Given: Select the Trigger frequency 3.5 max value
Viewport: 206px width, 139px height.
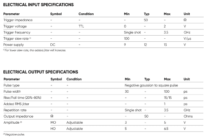Looking at the screenshot, I should pyautogui.click(x=166, y=33).
